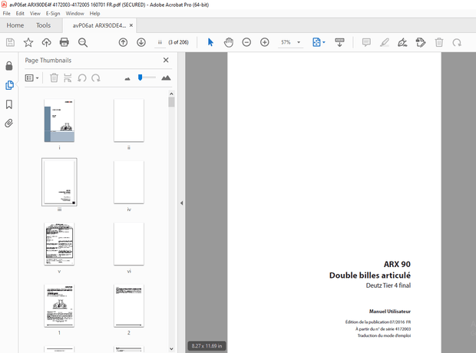The image size is (476, 353).
Task: Click the page break icon in thumbnails panel
Action: (68, 78)
